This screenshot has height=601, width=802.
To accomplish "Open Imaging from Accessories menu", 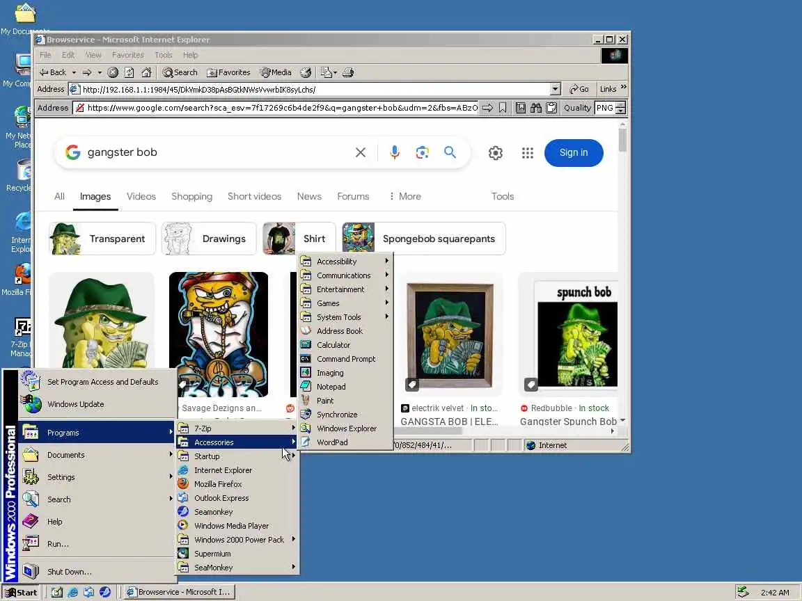I will click(346, 373).
